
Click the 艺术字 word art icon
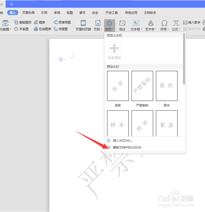click(151, 23)
